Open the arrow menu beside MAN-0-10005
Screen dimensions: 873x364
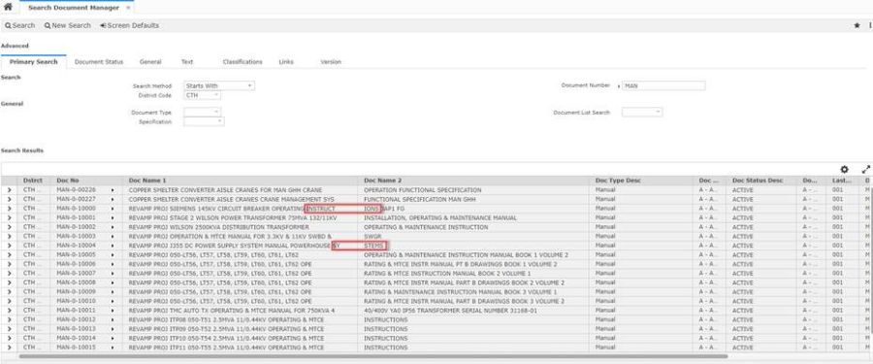[113, 254]
